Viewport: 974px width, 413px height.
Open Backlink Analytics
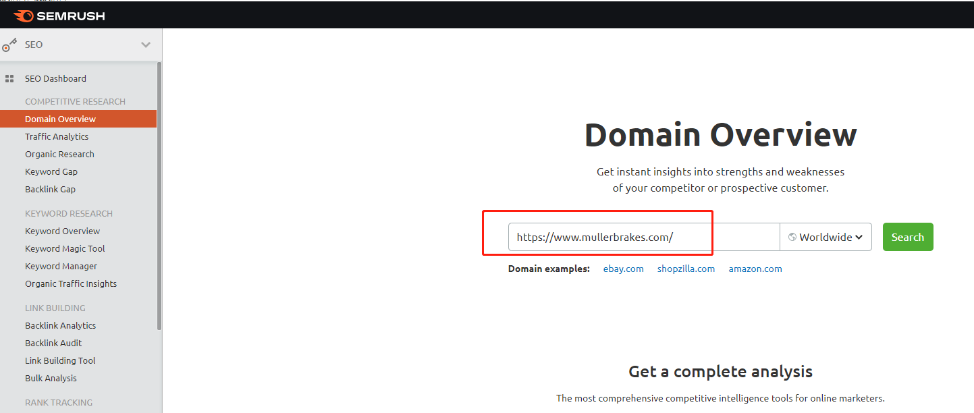[60, 325]
